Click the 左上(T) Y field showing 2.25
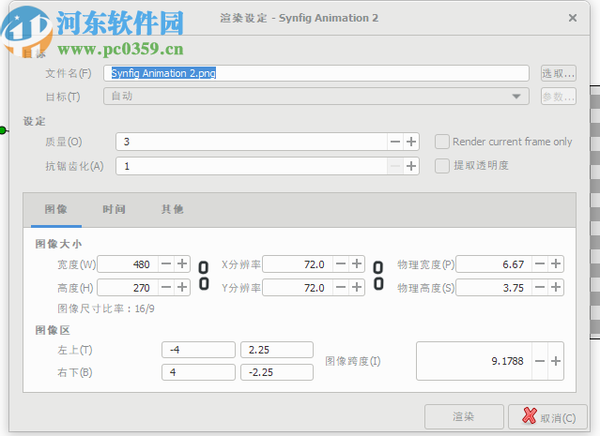600x436 pixels. click(277, 350)
